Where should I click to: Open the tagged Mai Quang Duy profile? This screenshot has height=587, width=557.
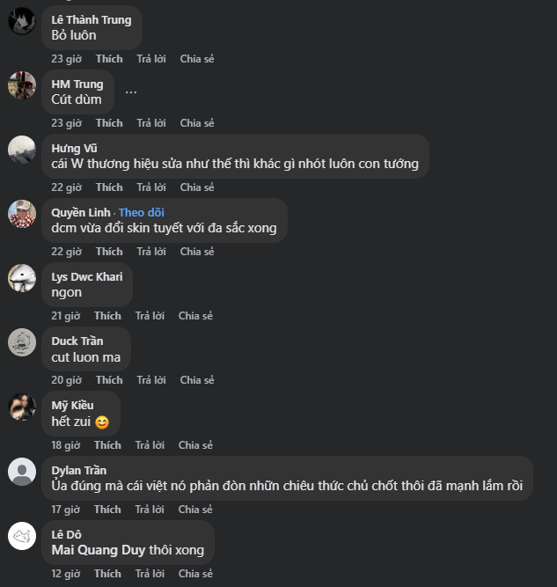coord(98,550)
